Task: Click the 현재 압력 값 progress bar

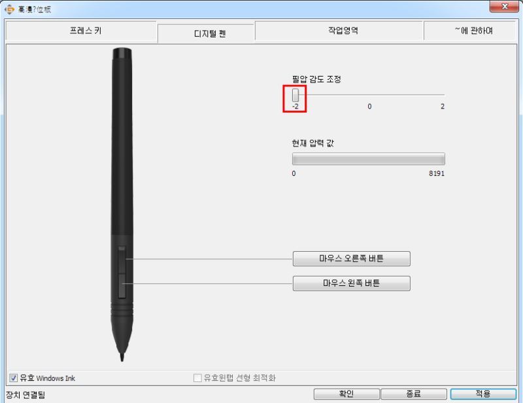Action: pyautogui.click(x=368, y=159)
